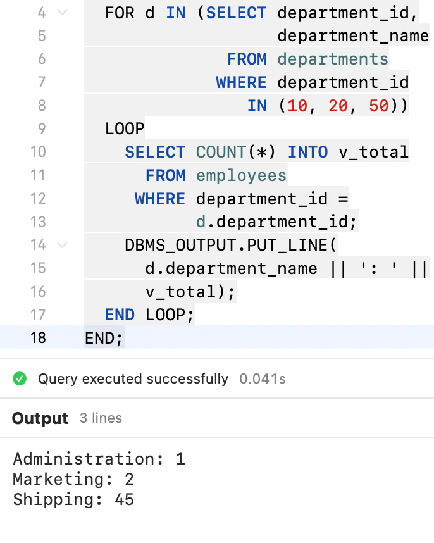Viewport: 434px width, 543px height.
Task: Click the number 50 in the IN list
Action: tap(378, 106)
